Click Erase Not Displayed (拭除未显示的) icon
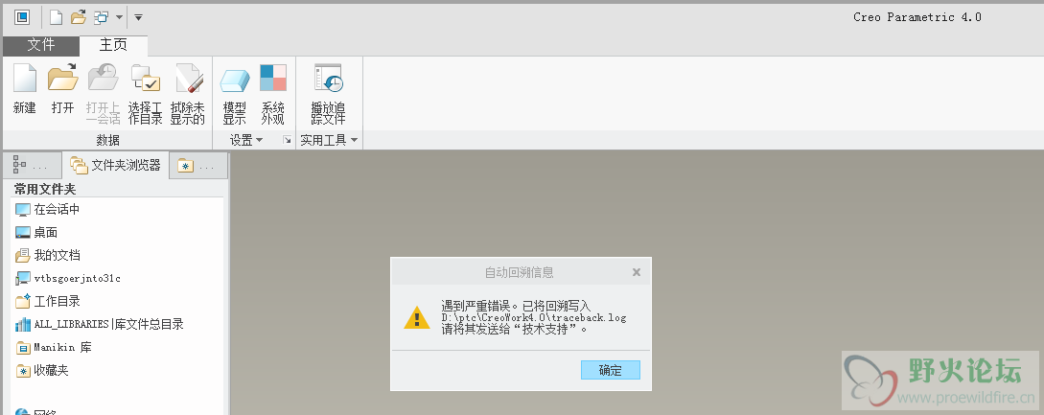The image size is (1044, 415). click(188, 79)
